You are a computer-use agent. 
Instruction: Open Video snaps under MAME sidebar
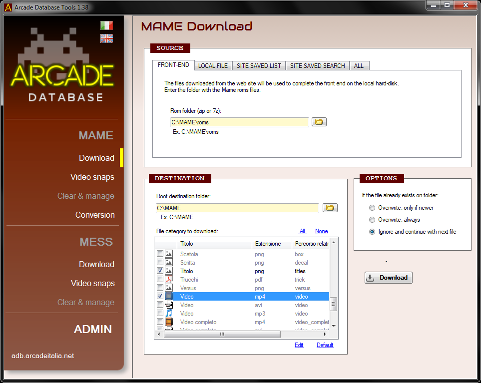coord(92,177)
